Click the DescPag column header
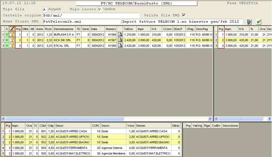The image size is (272, 157). 204,29
